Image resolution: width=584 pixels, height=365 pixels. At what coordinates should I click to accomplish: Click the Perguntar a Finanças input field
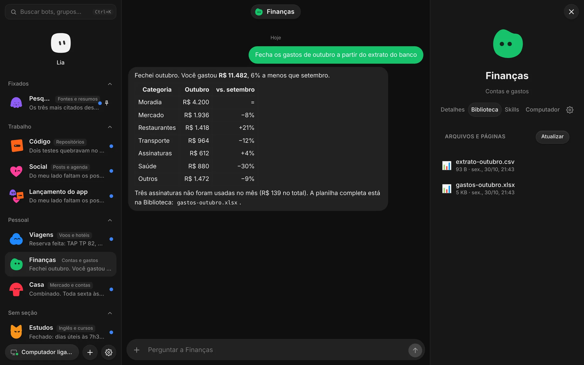[x=275, y=350]
